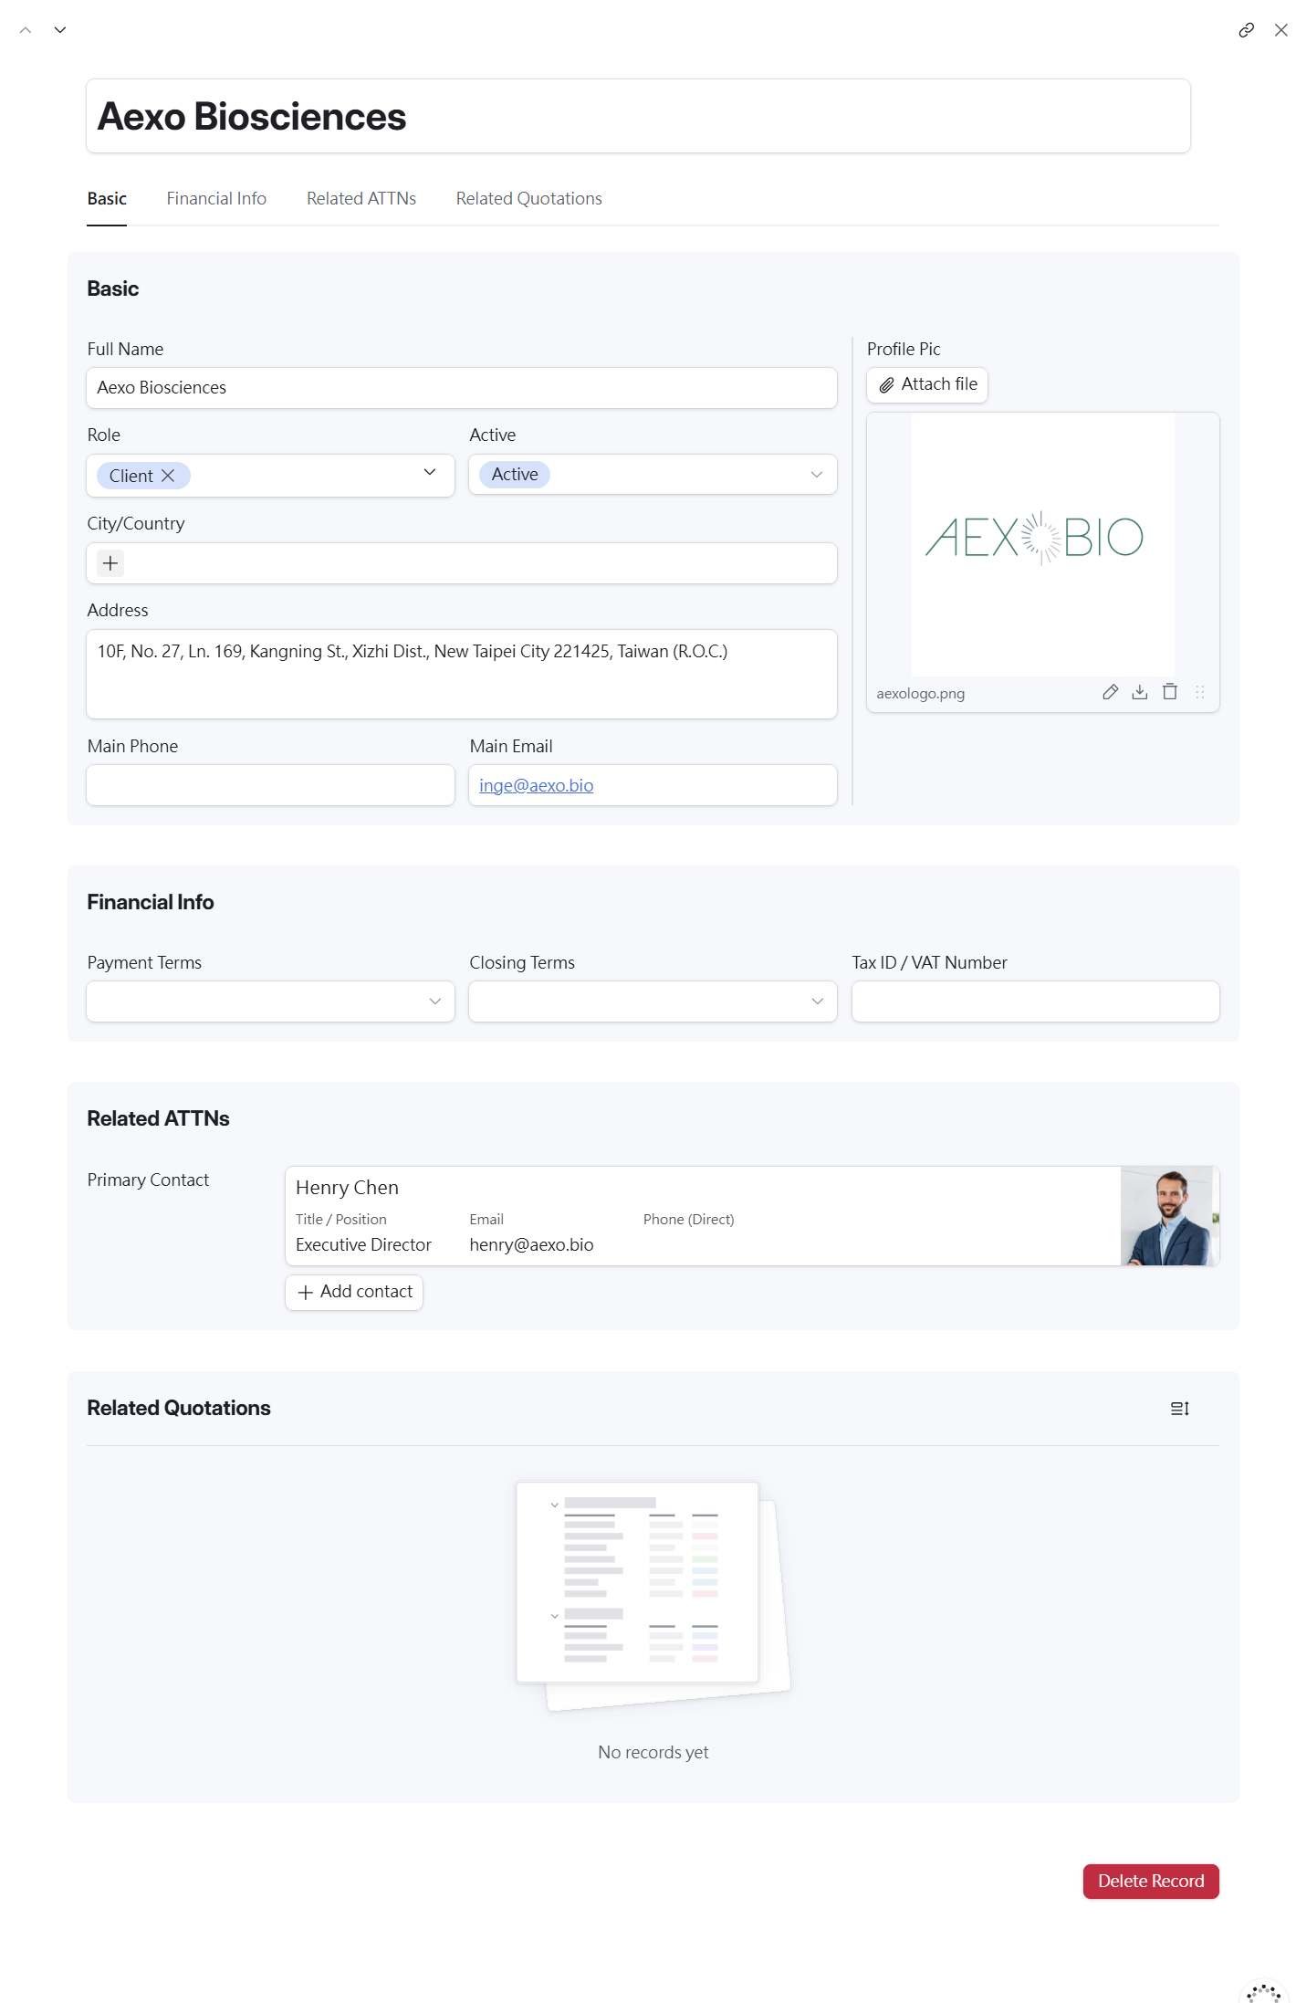Screen dimensions: 1296x2003
Task: Click the Attach file button
Action: 927,384
